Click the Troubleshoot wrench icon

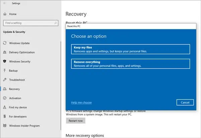click(x=5, y=80)
